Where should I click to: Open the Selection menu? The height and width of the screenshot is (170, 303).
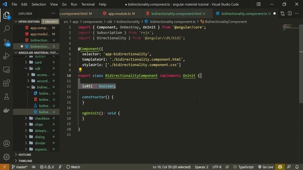pyautogui.click(x=39, y=4)
